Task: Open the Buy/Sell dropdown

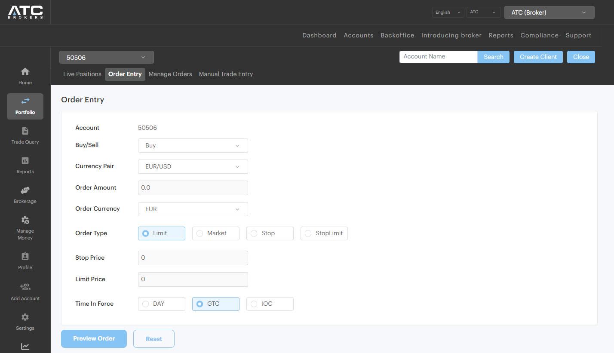Action: [x=193, y=146]
